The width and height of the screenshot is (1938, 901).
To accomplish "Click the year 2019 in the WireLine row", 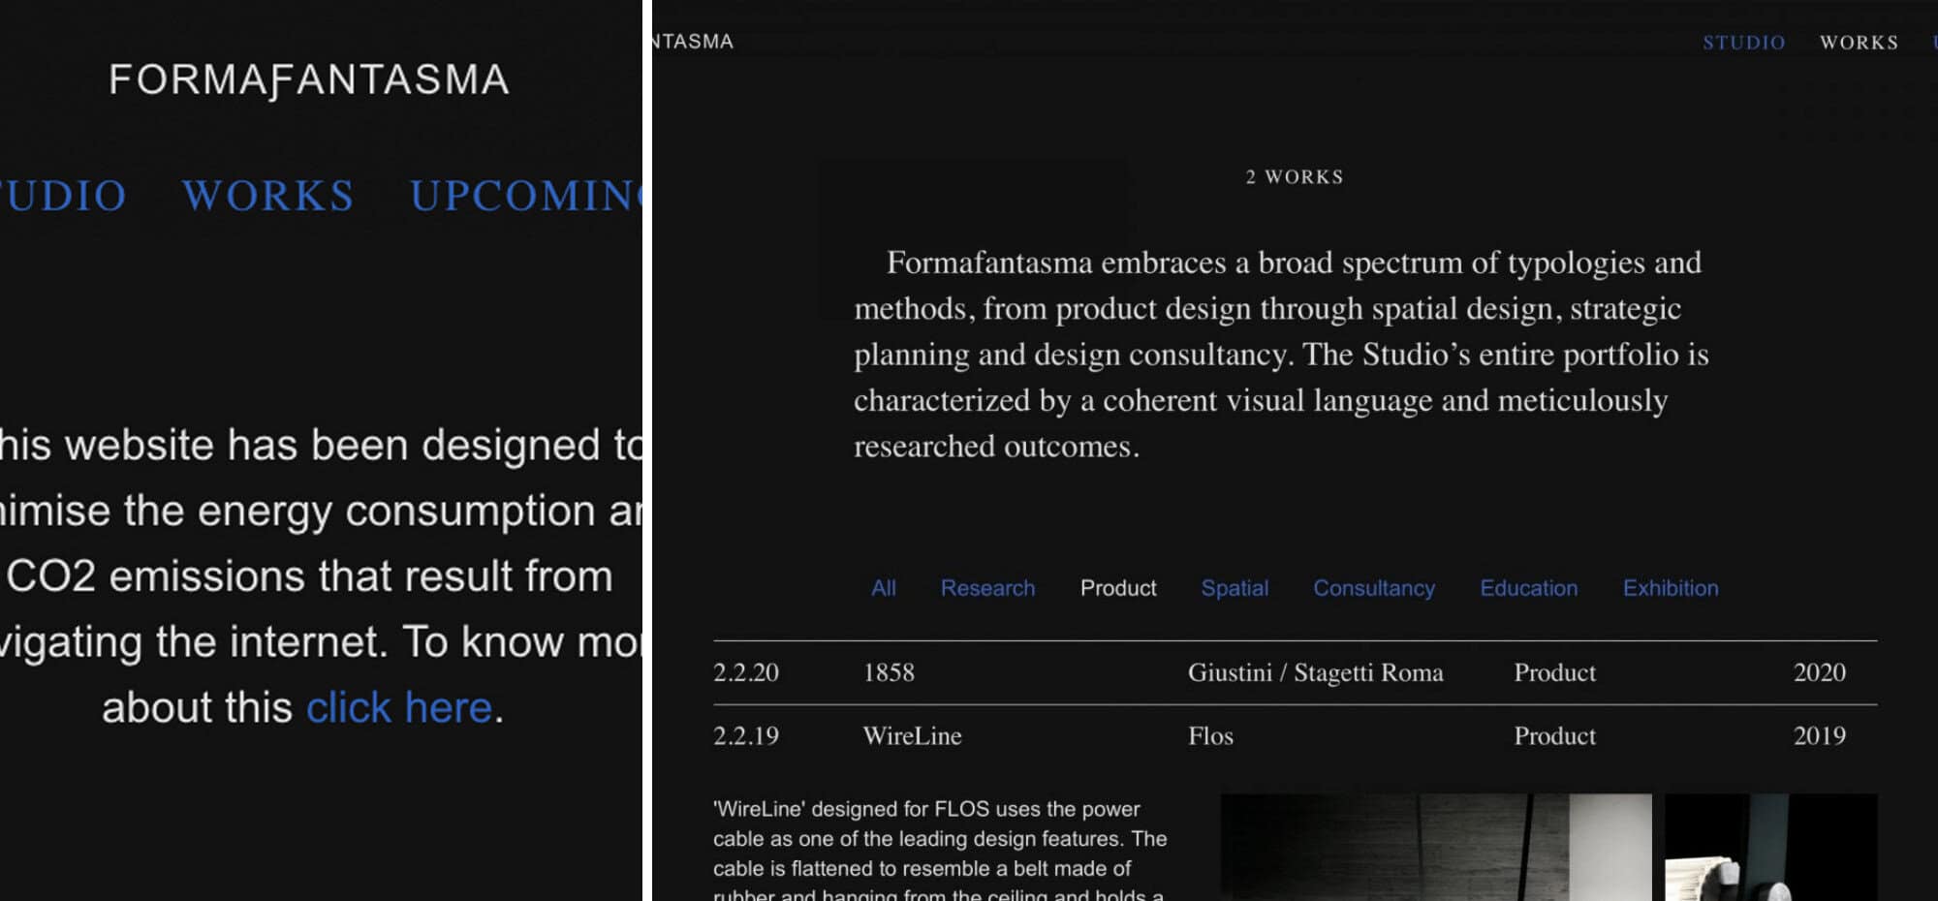I will point(1819,735).
